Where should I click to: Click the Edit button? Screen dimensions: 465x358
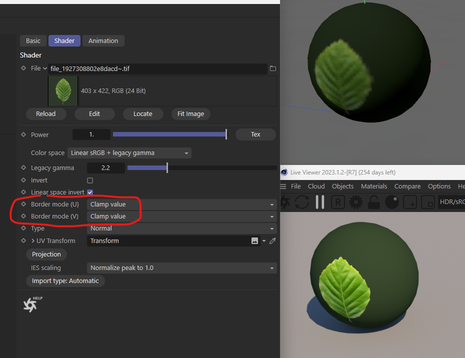(x=94, y=114)
